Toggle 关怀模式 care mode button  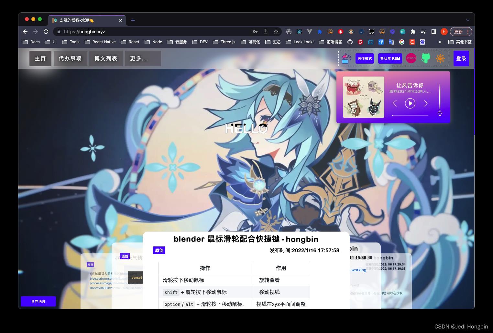click(365, 58)
